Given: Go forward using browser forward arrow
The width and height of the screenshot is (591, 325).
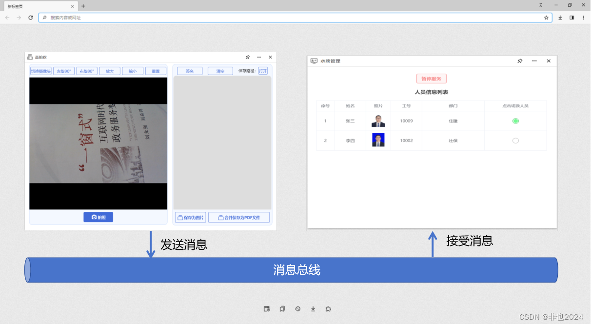Looking at the screenshot, I should point(19,18).
